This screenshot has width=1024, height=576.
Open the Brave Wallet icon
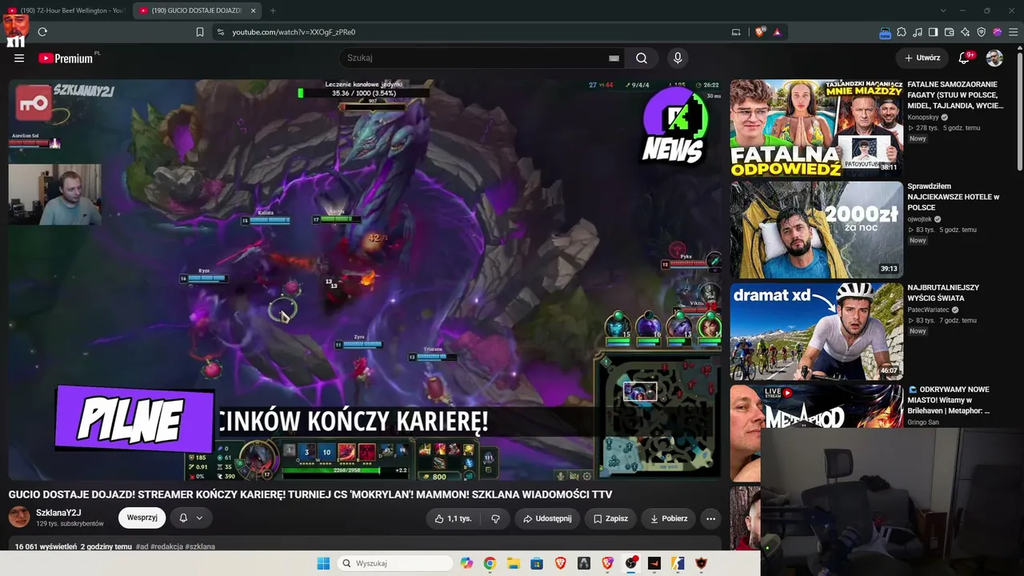pyautogui.click(x=950, y=32)
